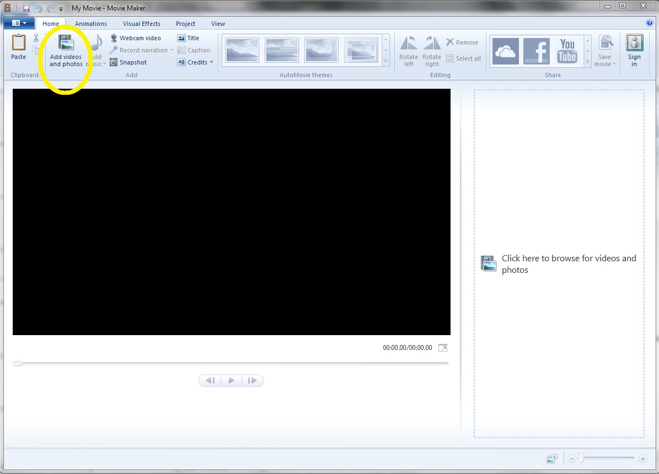Image resolution: width=659 pixels, height=474 pixels.
Task: Click the Save movie icon
Action: tap(606, 42)
